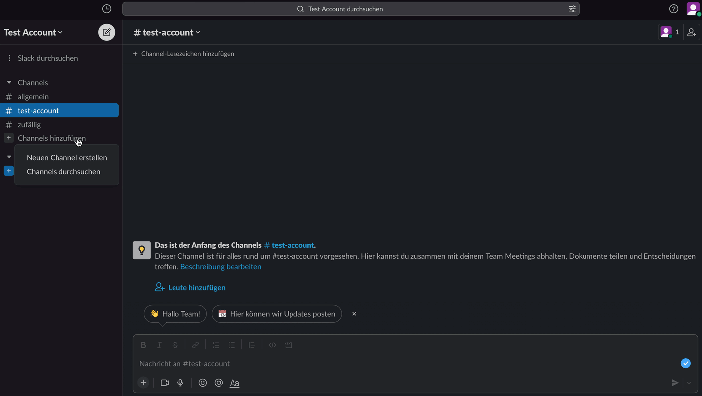This screenshot has height=396, width=702.
Task: Expand the test-account channel header menu
Action: point(167,32)
